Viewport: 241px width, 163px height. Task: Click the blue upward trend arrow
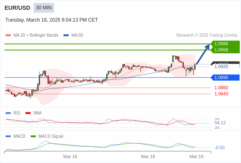(203, 54)
